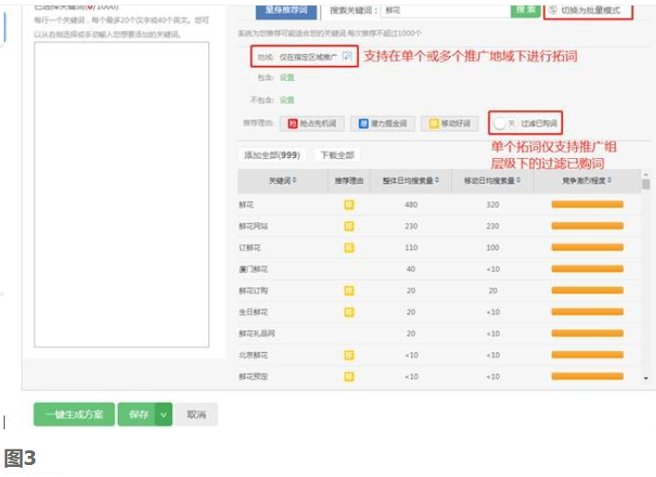Sort by 移动日均搜索量 column
The height and width of the screenshot is (477, 656).
492,181
